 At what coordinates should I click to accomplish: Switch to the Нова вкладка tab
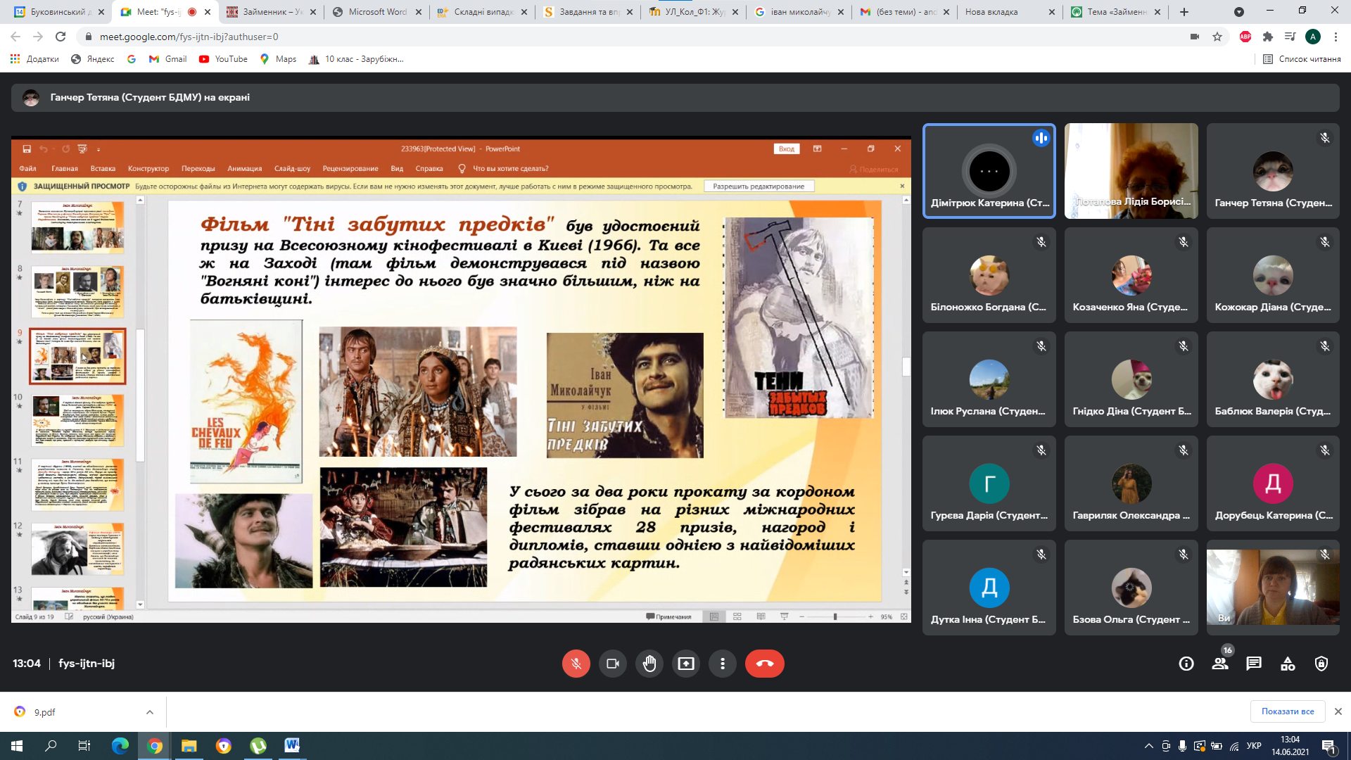(1010, 12)
